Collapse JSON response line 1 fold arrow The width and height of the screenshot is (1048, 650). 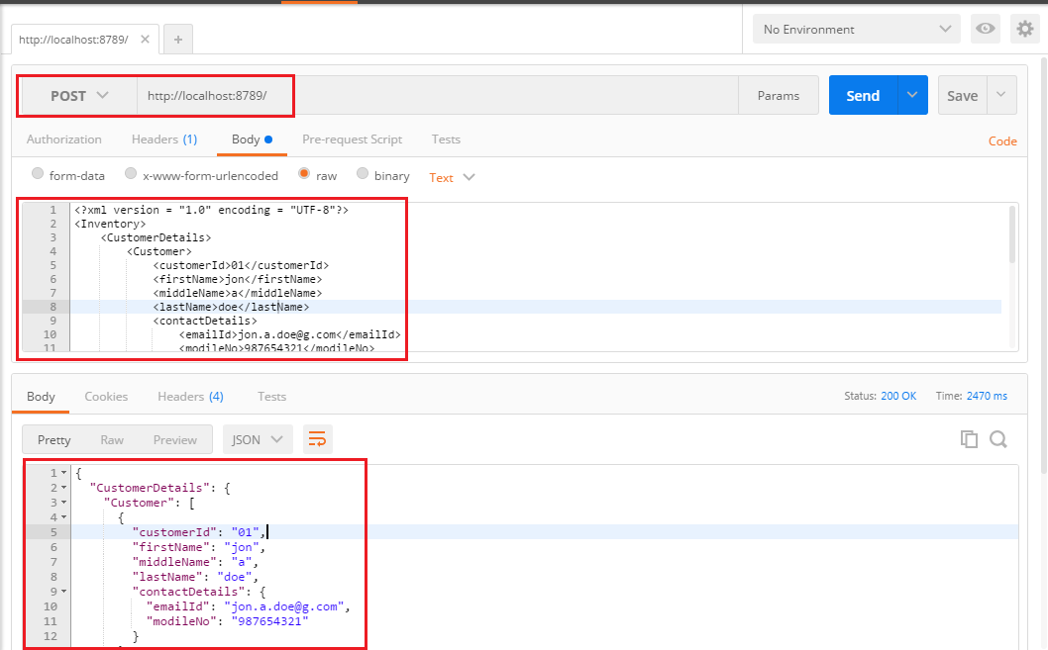coord(64,473)
